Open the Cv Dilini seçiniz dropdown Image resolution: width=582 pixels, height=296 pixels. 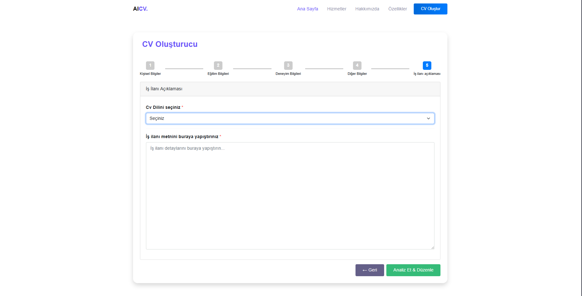click(x=289, y=119)
